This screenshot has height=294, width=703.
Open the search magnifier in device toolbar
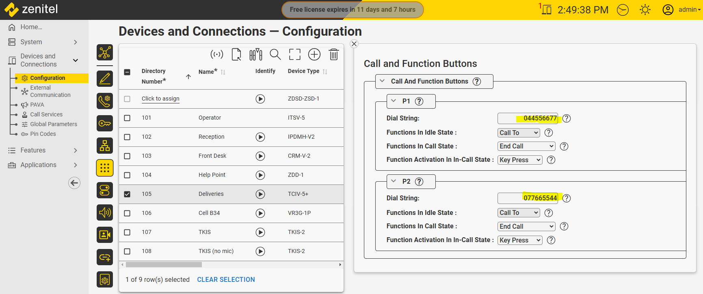click(x=275, y=54)
